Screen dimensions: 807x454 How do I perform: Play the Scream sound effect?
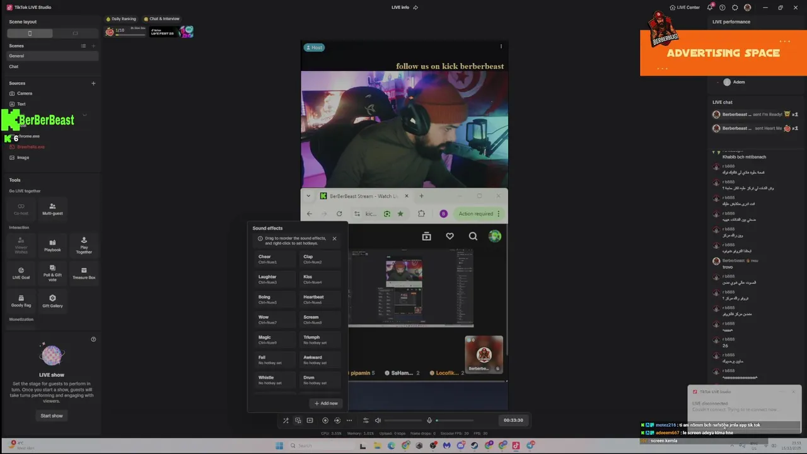319,320
